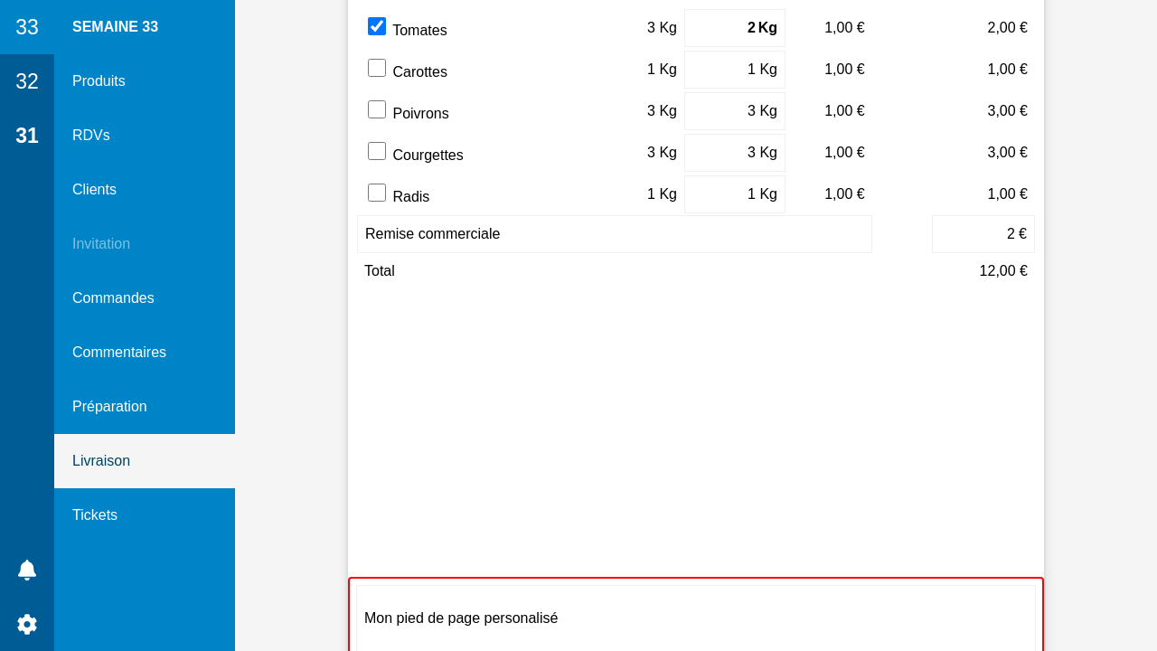Enable the Courgettes checkbox
Viewport: 1157px width, 651px height.
pos(377,151)
